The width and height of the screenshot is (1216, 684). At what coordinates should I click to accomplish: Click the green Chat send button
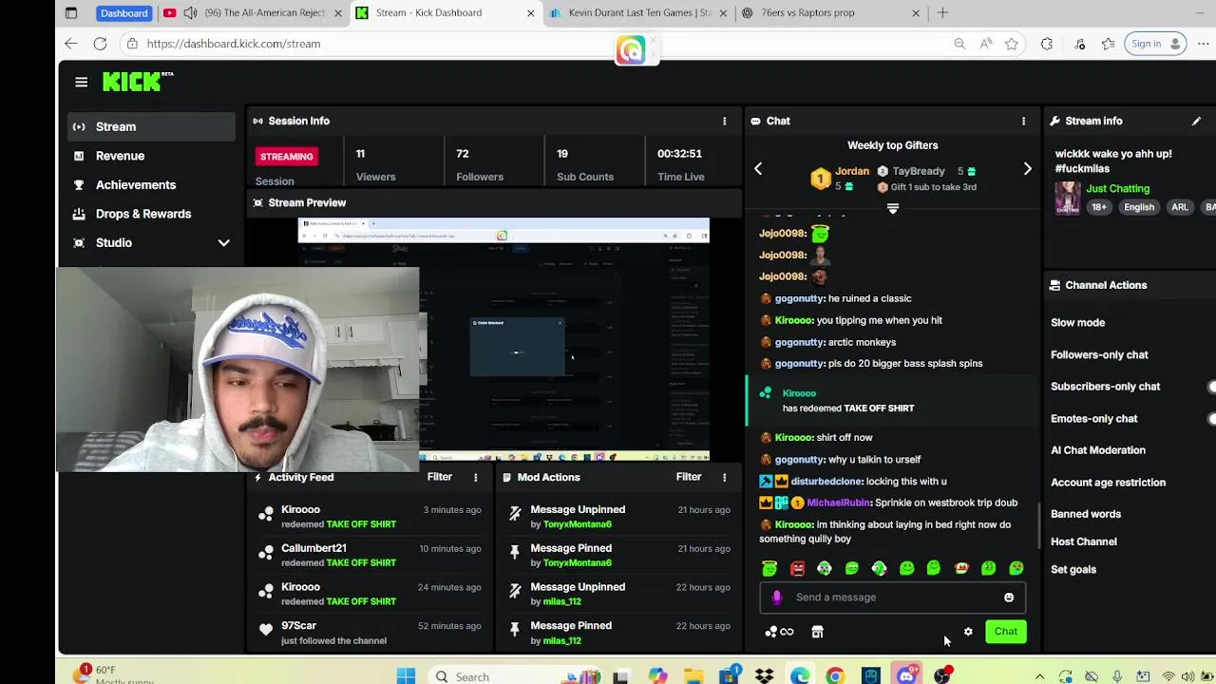(1005, 632)
